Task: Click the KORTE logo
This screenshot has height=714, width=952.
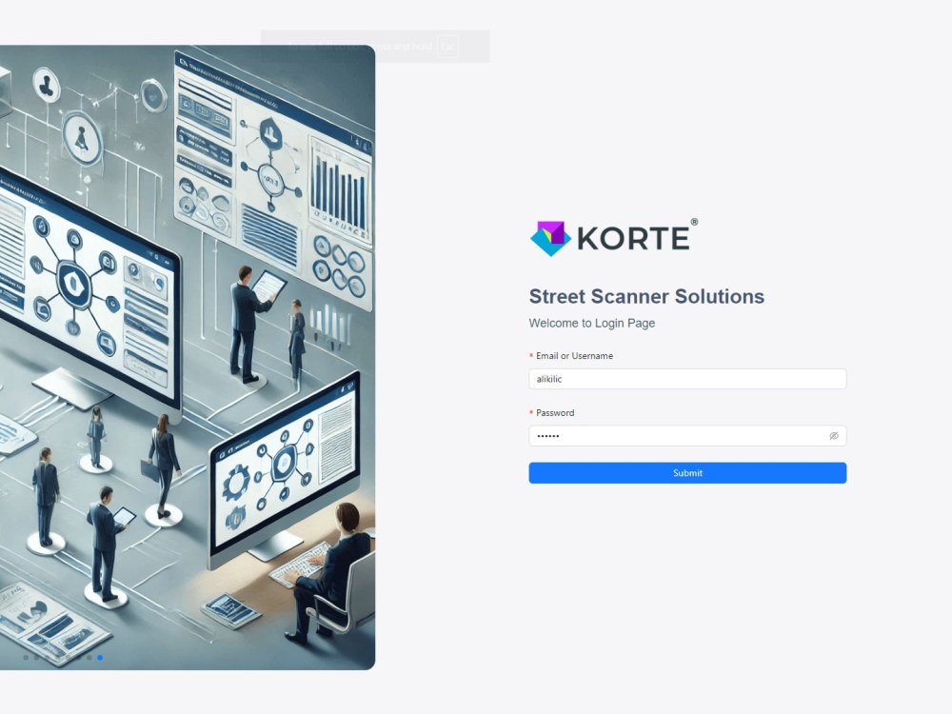Action: (614, 237)
